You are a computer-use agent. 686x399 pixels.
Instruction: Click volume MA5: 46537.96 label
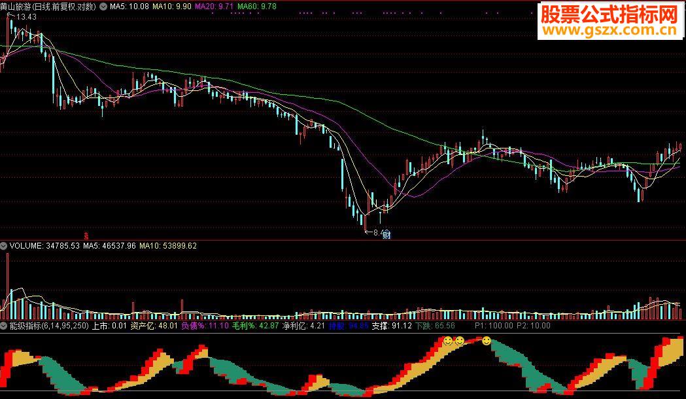(x=109, y=246)
